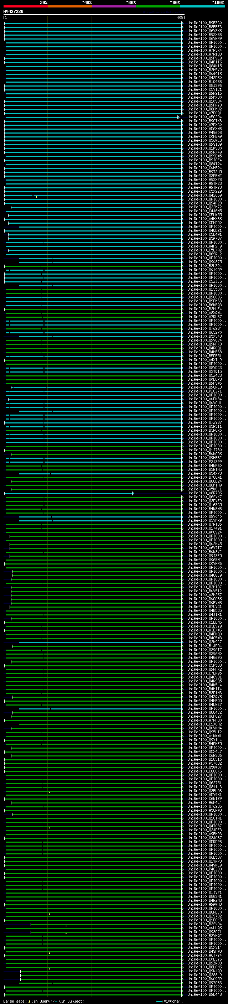Select hit label UniRef100_A7PQQ1
This screenshot has width=228, height=1004.
point(204,113)
